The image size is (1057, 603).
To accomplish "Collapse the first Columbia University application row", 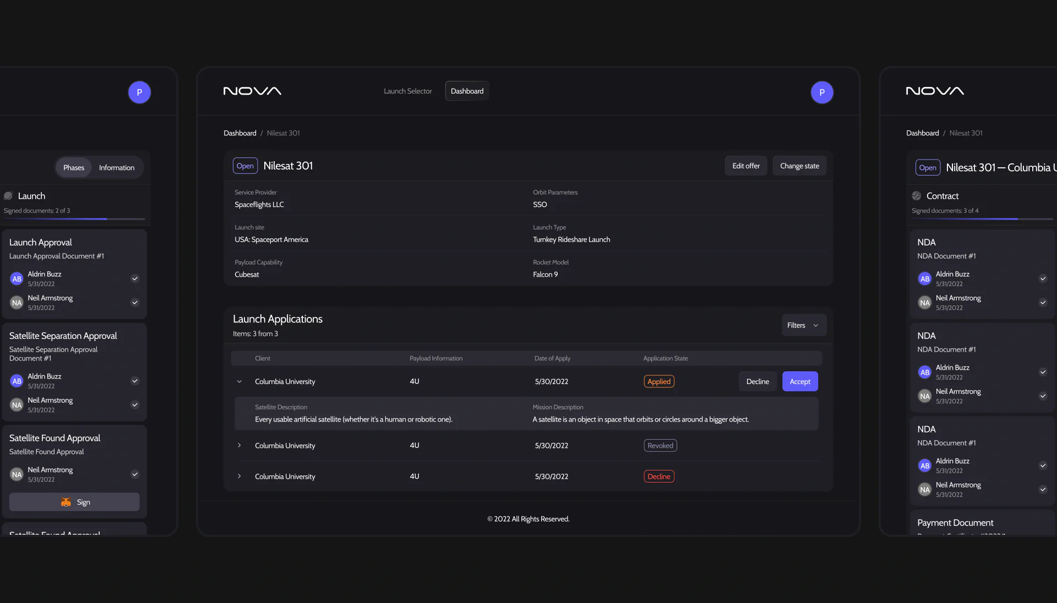I will (239, 382).
